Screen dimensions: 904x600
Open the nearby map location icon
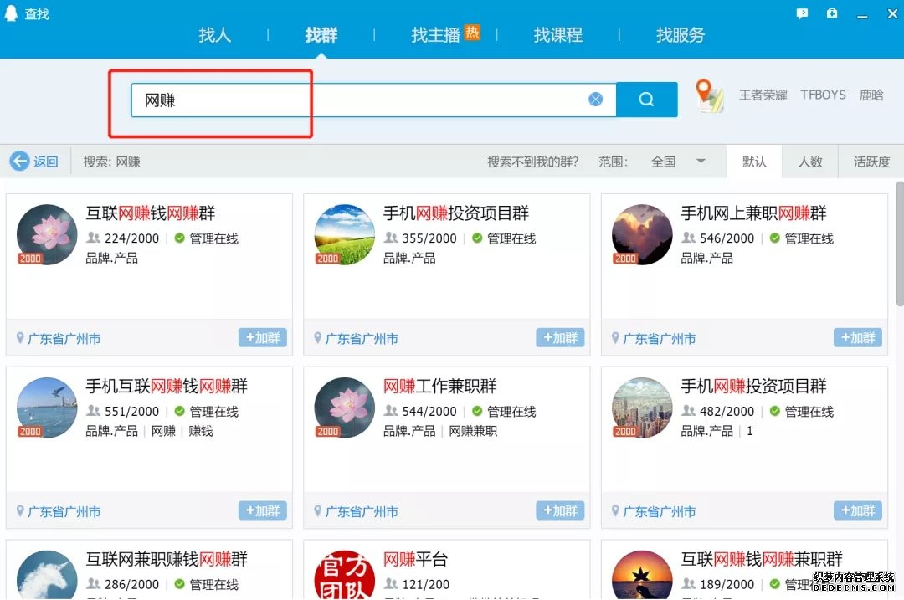click(709, 95)
